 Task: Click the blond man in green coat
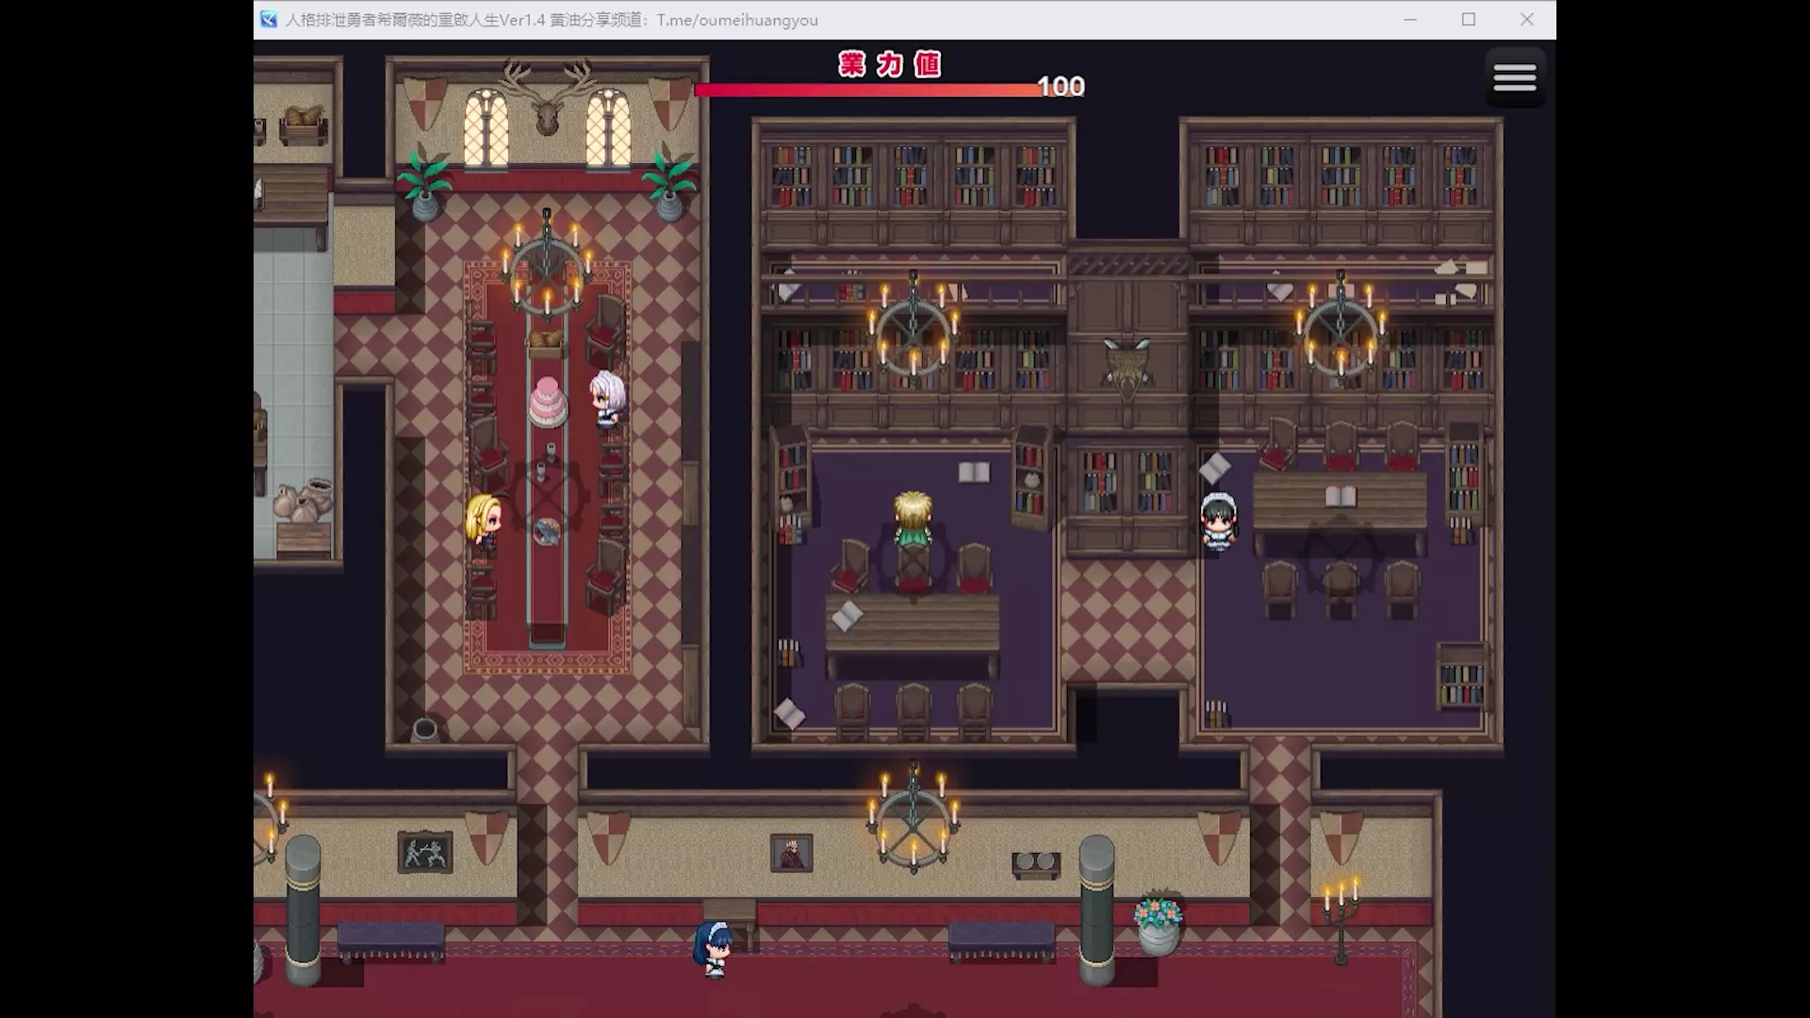tap(913, 520)
